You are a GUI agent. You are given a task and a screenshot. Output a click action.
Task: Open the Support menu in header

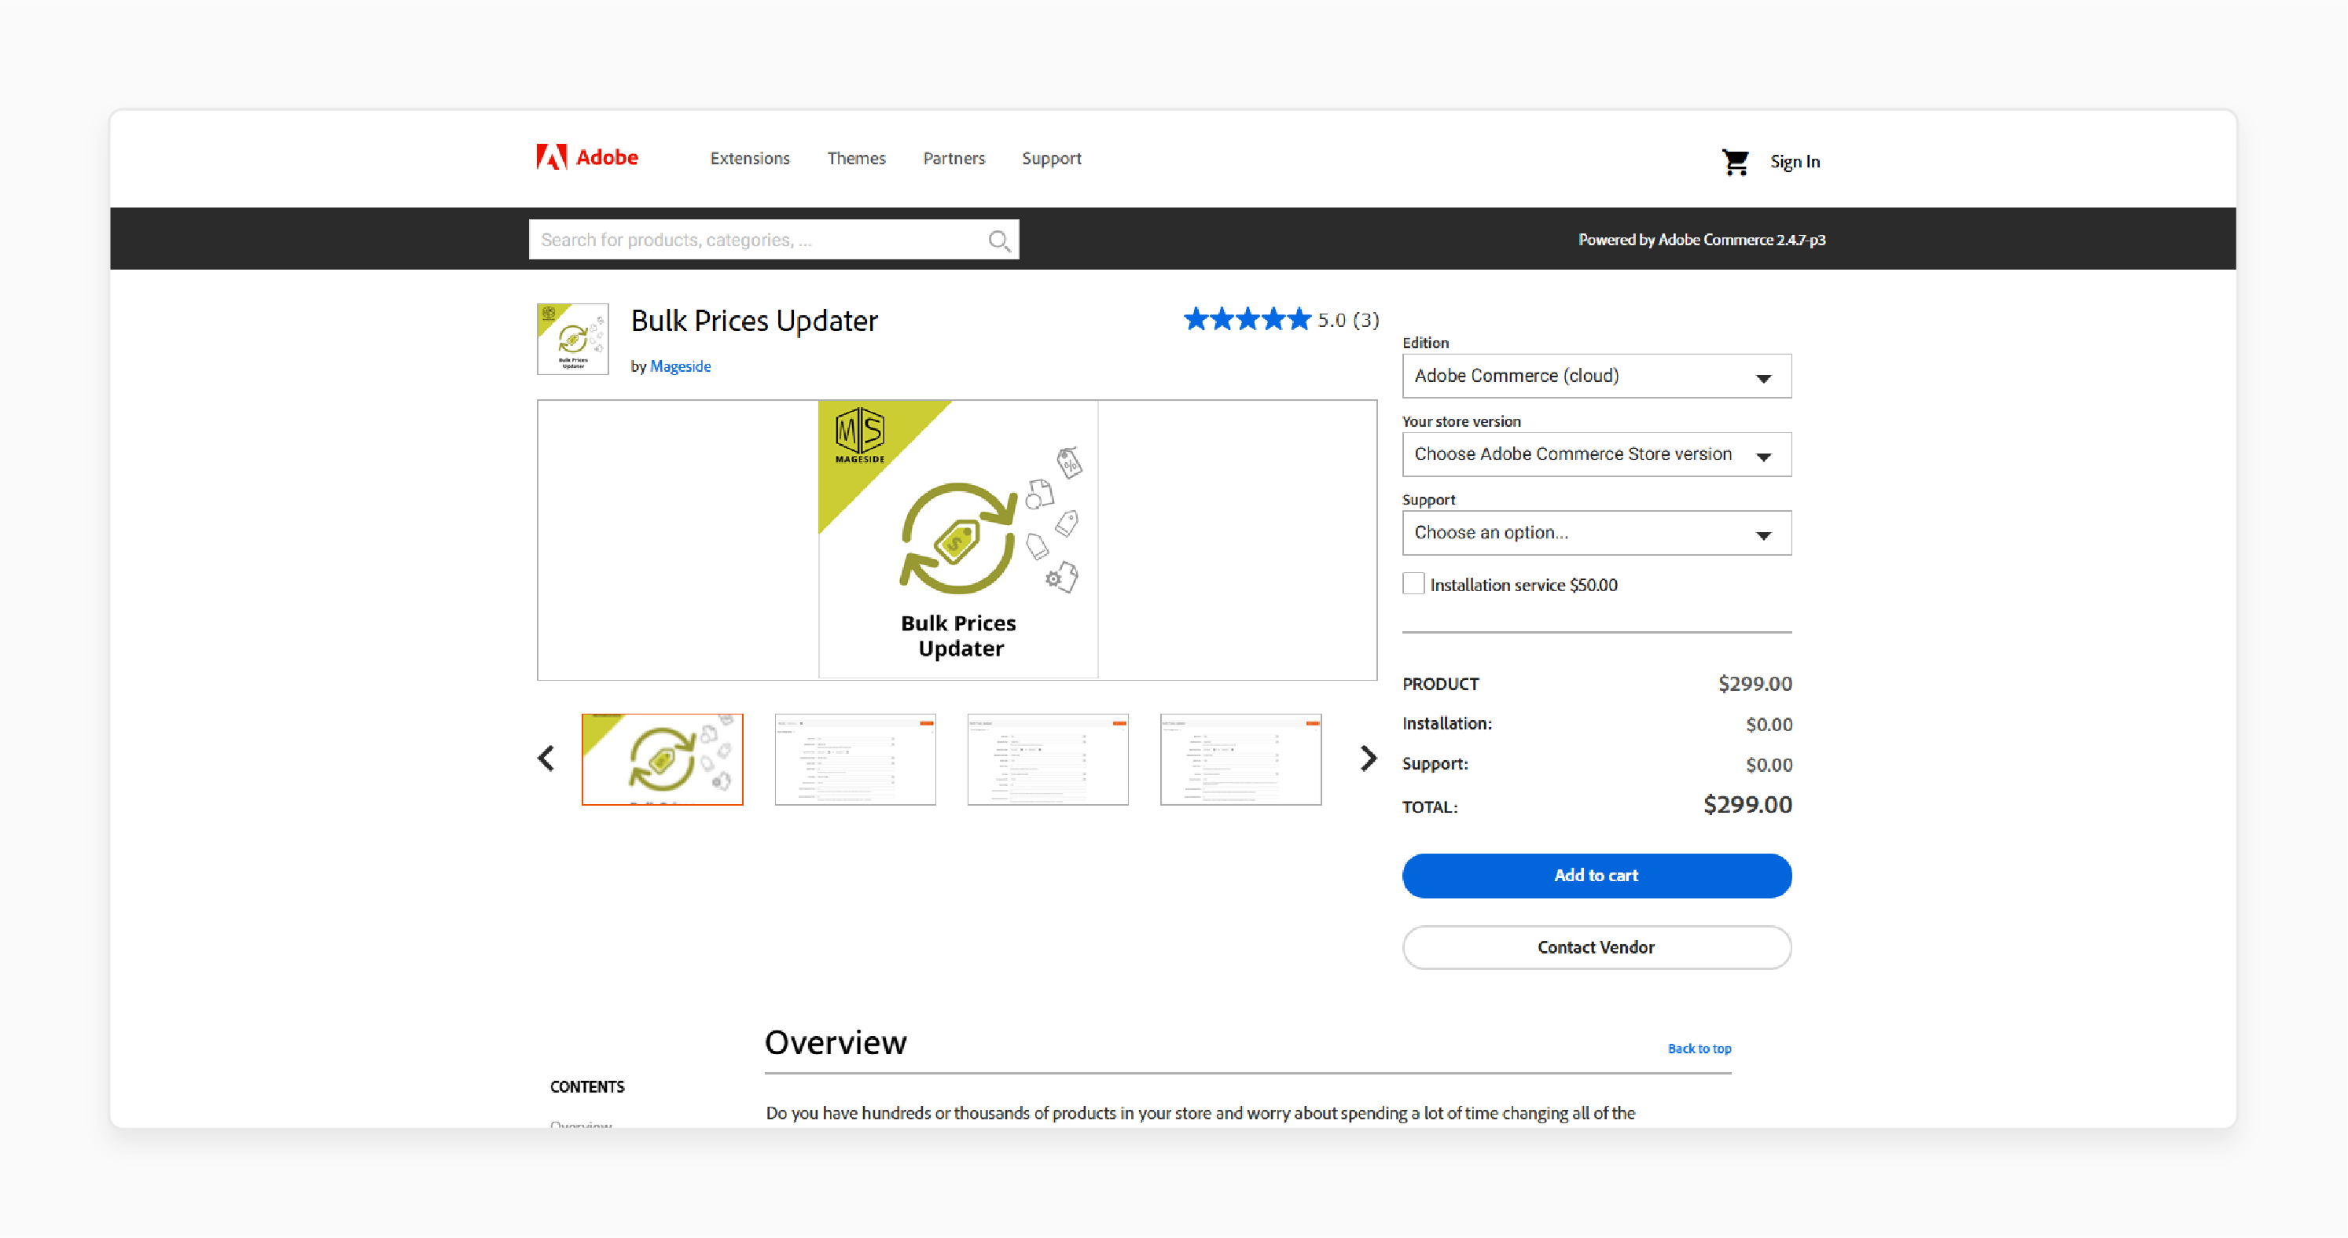(x=1051, y=159)
